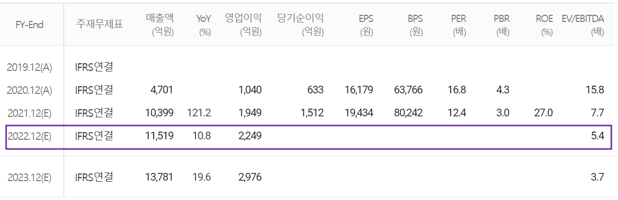
Task: Click the ROE (%) column header
Action: point(544,25)
